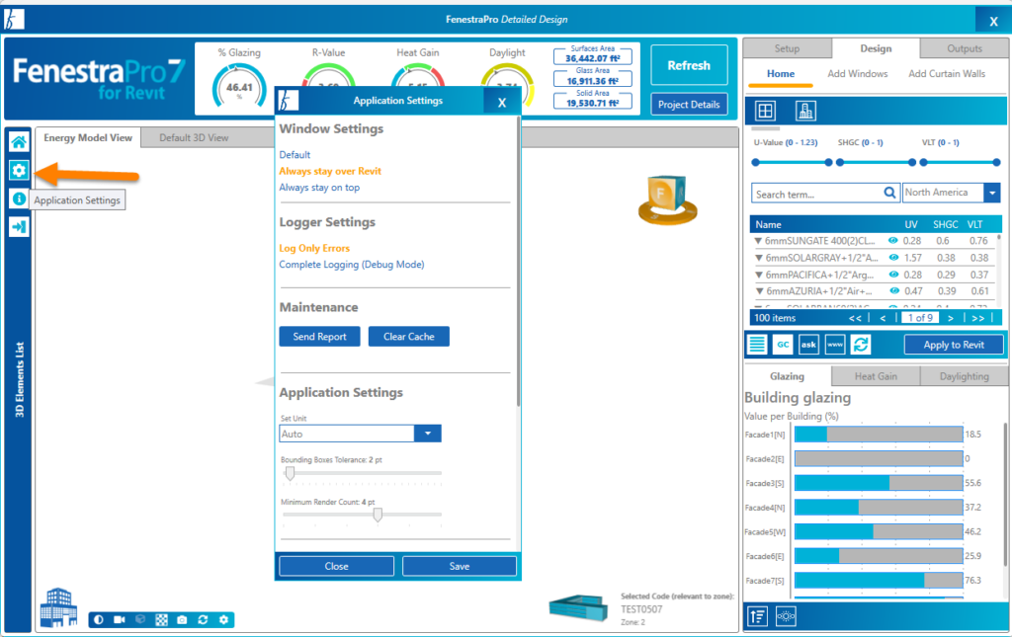Click the list view icon below glazing table

click(x=757, y=345)
